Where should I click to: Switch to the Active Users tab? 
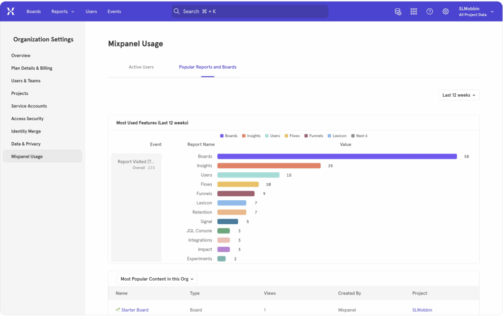click(141, 67)
